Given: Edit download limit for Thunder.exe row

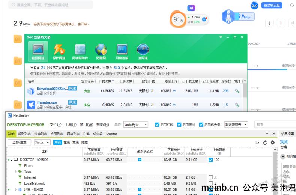Looking at the screenshot, I should pyautogui.click(x=152, y=105).
